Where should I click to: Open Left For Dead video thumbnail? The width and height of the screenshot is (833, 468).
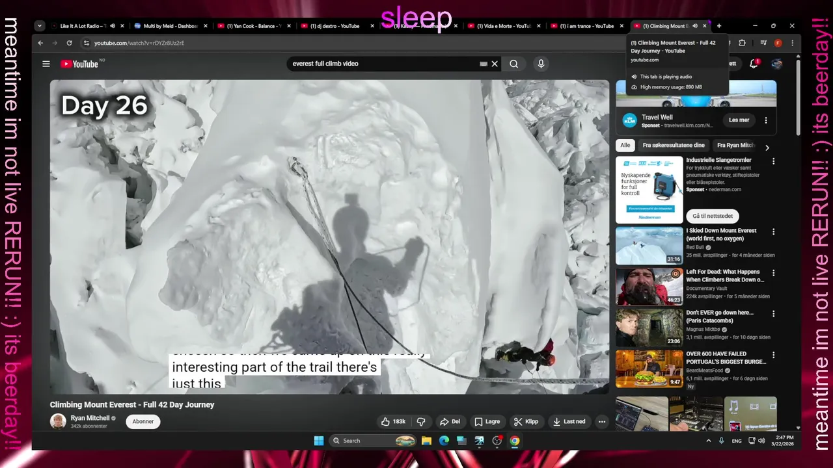click(649, 286)
